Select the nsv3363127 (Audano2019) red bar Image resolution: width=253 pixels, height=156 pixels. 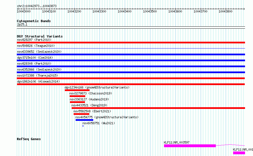(x=77, y=102)
